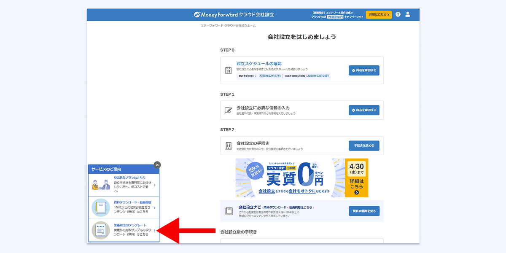Click 手続きを進める button
506x253 pixels.
point(364,146)
